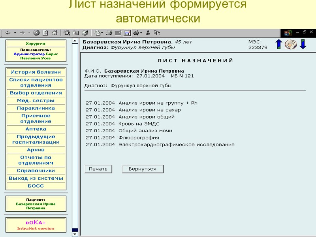Stop page loading with the Stop icon

[36, 33]
